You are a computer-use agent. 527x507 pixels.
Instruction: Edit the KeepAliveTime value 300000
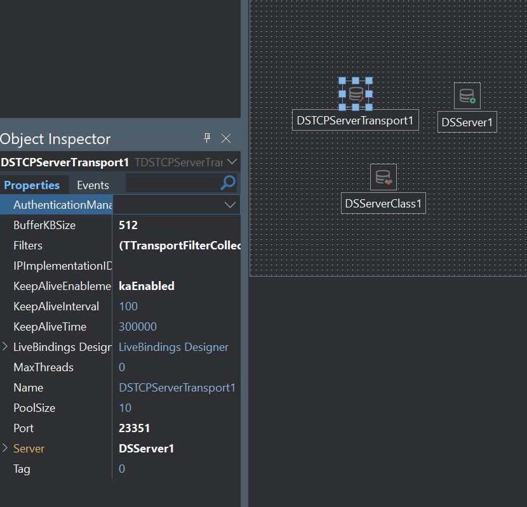point(138,327)
